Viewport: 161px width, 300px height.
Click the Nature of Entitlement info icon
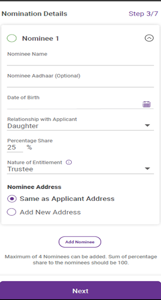[x=69, y=163]
